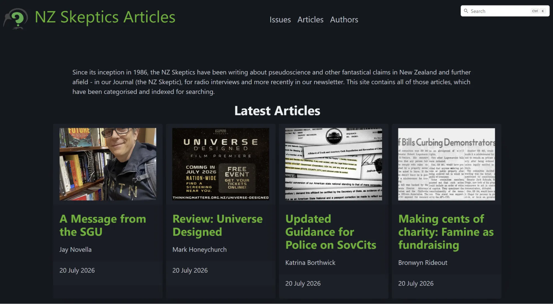Click the date under Jay Novella's article
553x304 pixels.
tap(77, 270)
